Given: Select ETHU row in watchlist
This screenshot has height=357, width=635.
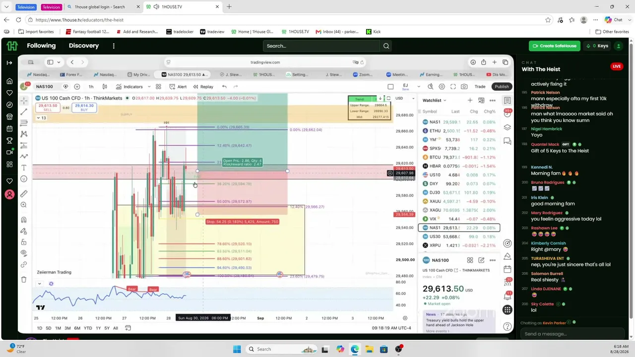Looking at the screenshot, I should tap(459, 131).
